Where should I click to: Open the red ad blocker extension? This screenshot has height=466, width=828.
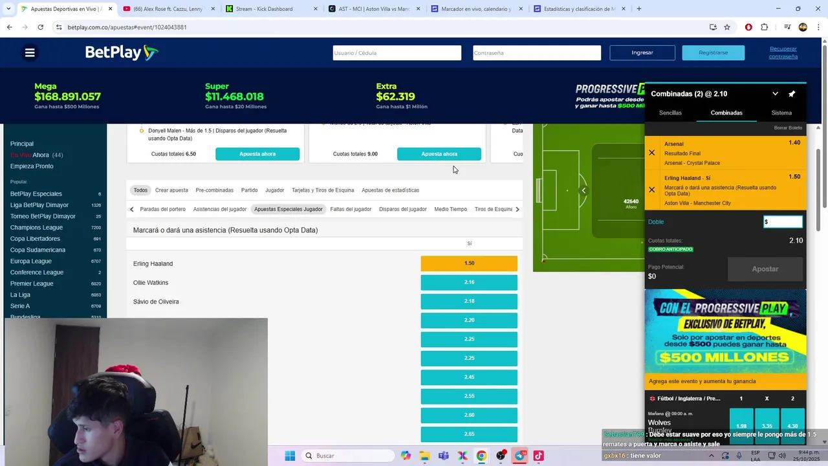(x=748, y=27)
